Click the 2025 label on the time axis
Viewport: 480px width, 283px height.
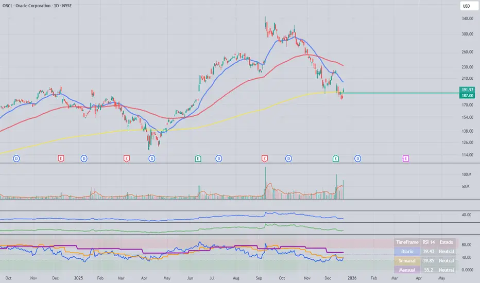pos(79,278)
